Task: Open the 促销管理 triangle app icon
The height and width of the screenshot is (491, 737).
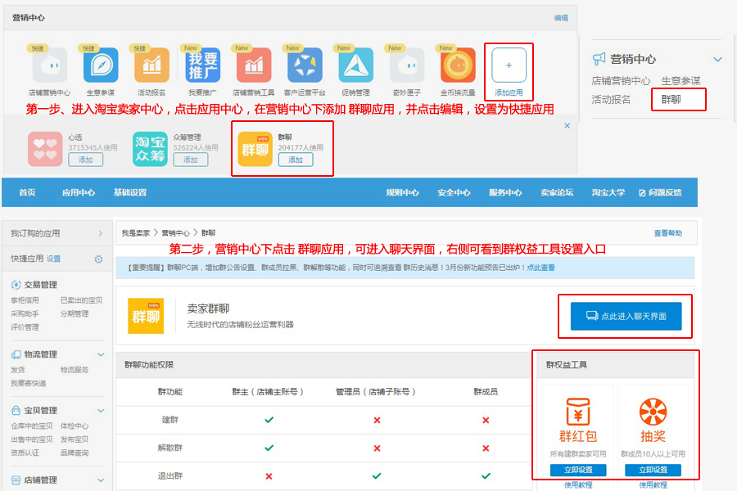Action: [356, 65]
